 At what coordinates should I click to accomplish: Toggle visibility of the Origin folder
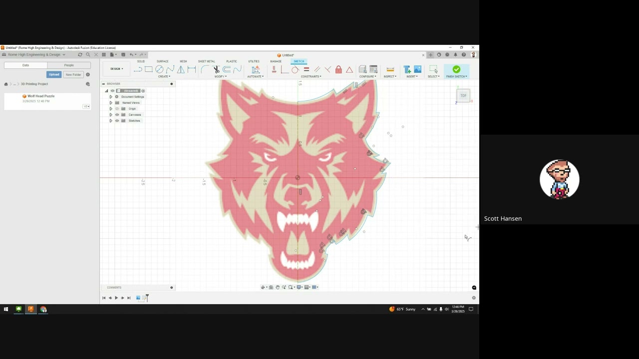click(117, 109)
